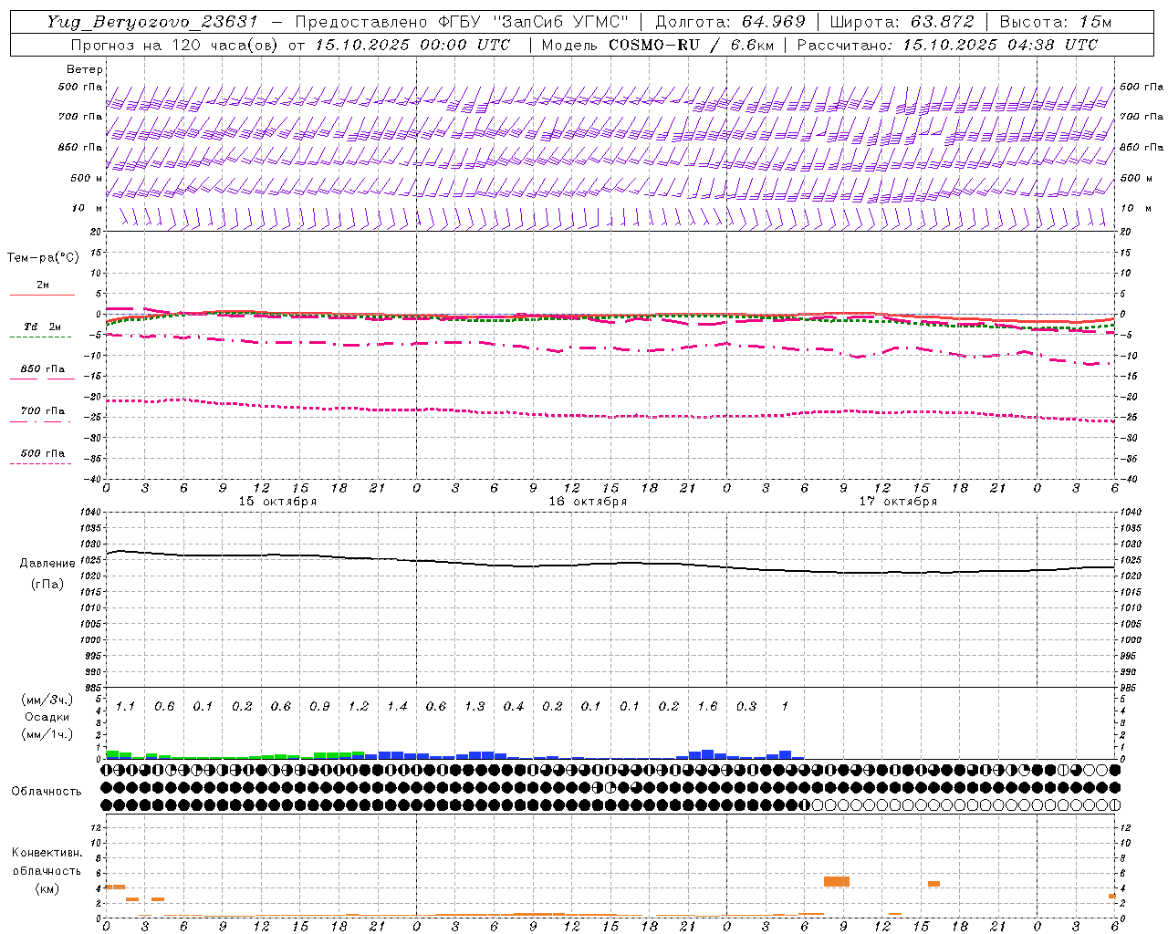This screenshot has width=1168, height=934.
Task: Click the 'Конвективн.' convective cloud label
Action: coord(47,853)
